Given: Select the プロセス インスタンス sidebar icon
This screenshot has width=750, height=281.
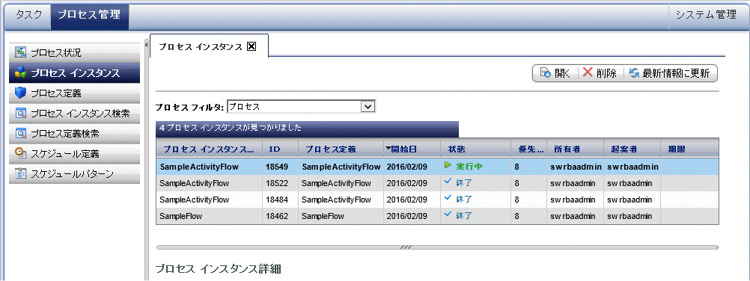Looking at the screenshot, I should (20, 72).
